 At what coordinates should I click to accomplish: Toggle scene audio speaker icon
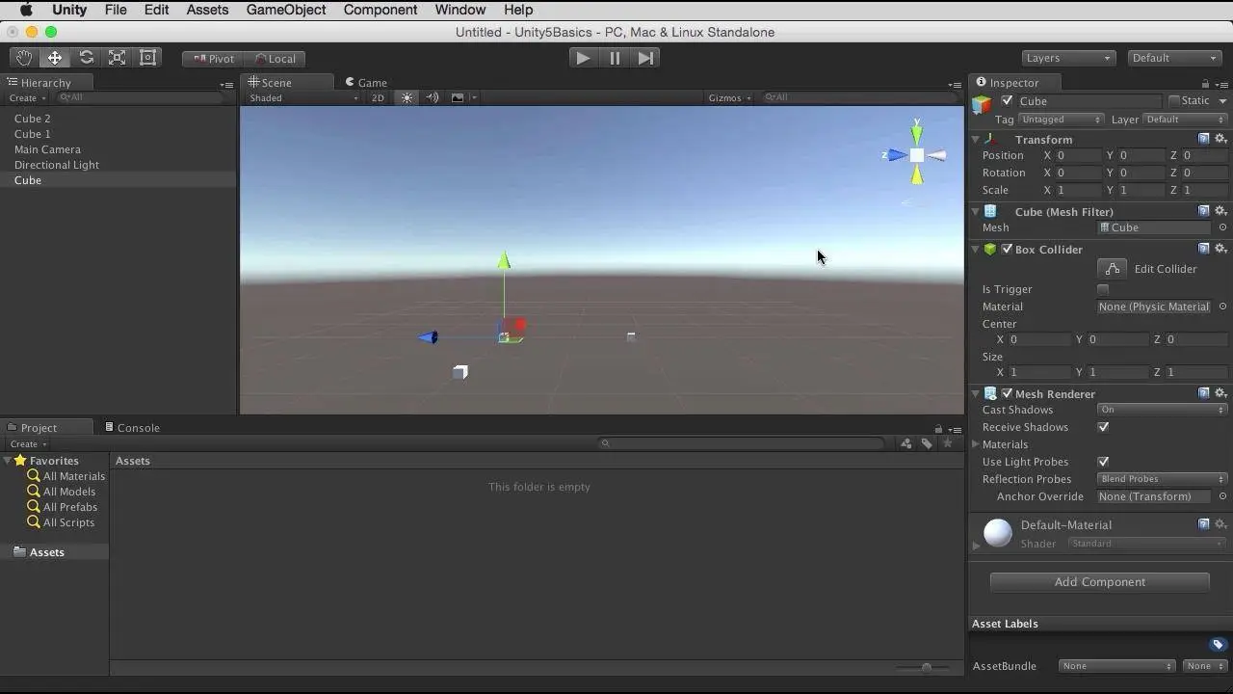pos(433,97)
